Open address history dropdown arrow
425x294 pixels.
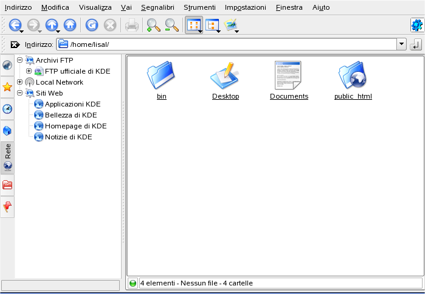tap(402, 44)
